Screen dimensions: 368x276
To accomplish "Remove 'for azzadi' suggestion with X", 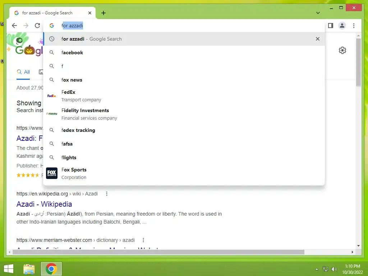I will 318,39.
